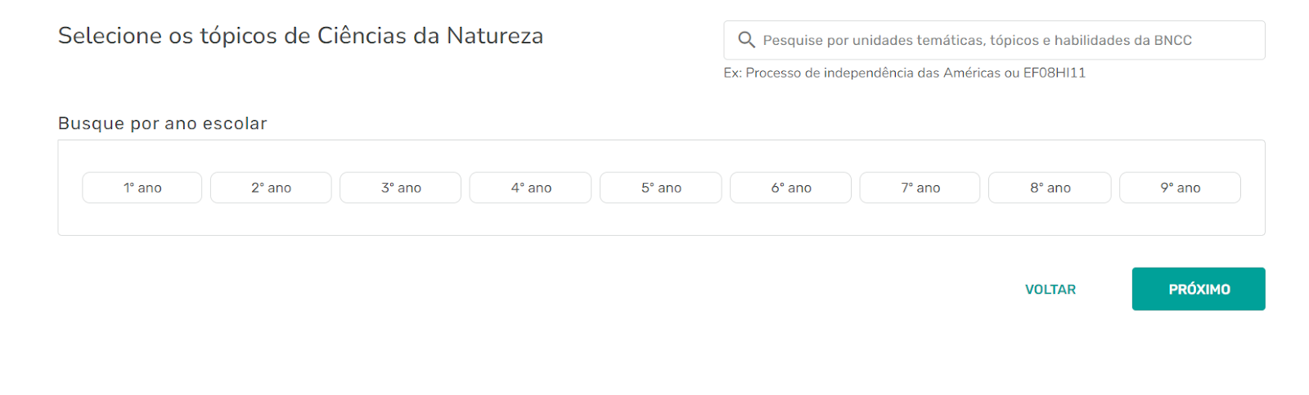Click the 'Ex:' hint prefix under search
Screen dimensions: 1309x395
732,73
